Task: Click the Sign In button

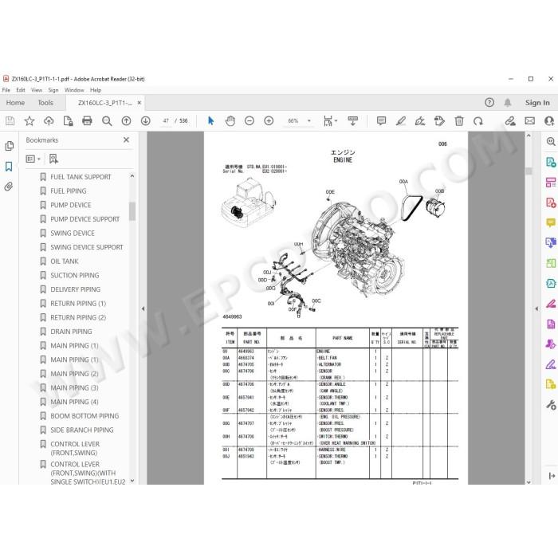Action: point(537,103)
